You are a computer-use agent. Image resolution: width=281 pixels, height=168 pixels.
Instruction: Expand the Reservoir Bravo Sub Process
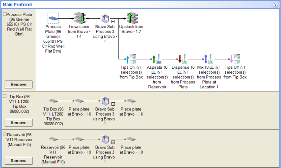[113, 142]
